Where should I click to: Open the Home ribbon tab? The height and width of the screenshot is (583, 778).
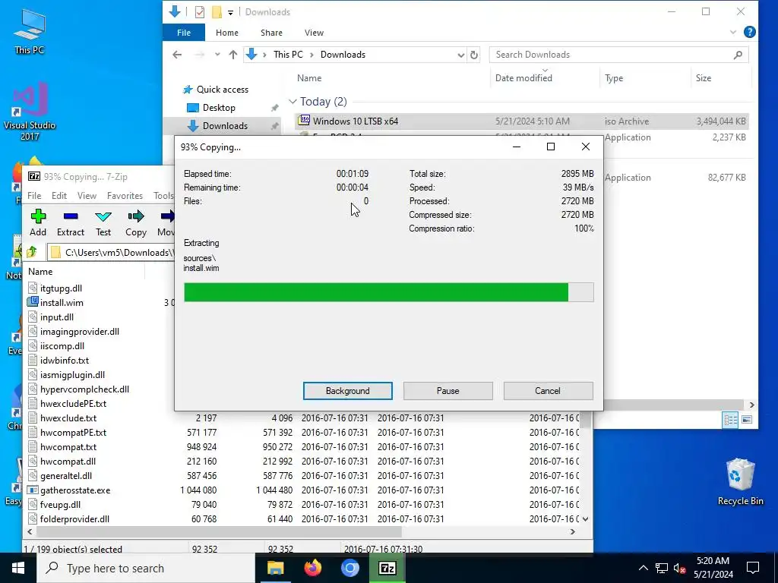(x=226, y=32)
